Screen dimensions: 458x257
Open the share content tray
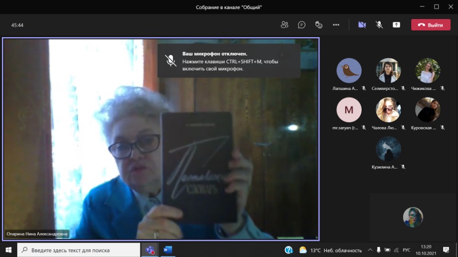pos(396,25)
